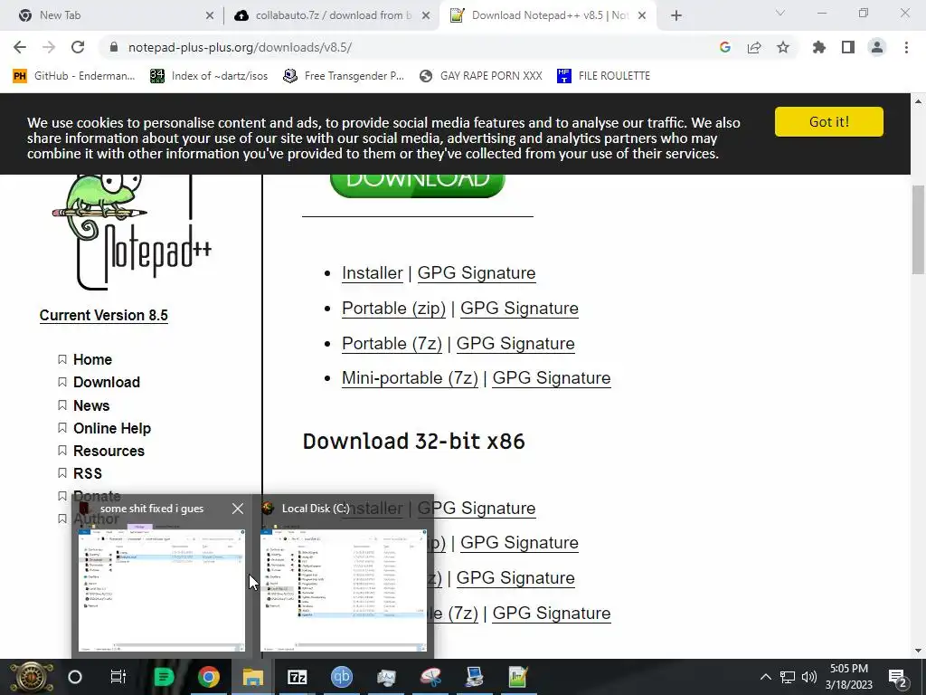Reload the Notepad++ download page
The image size is (926, 695).
[78, 47]
